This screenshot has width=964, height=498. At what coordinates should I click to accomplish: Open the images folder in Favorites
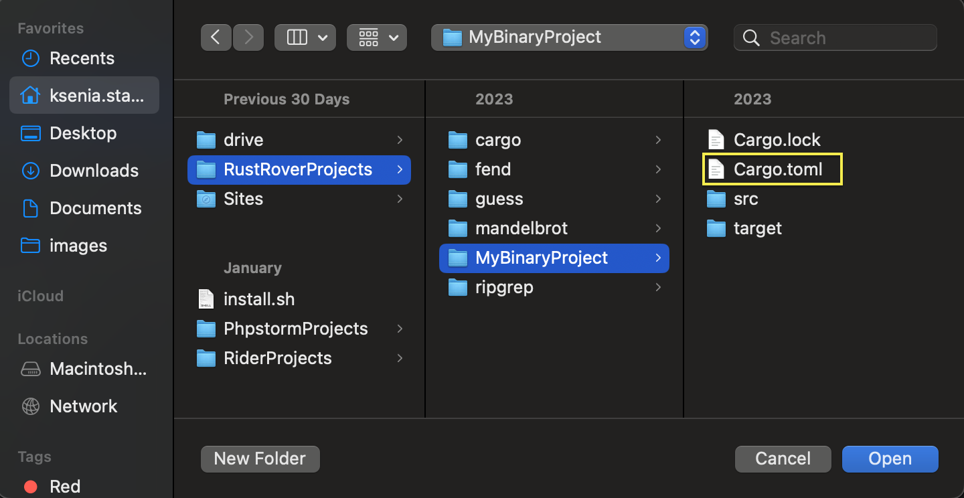[x=78, y=246]
